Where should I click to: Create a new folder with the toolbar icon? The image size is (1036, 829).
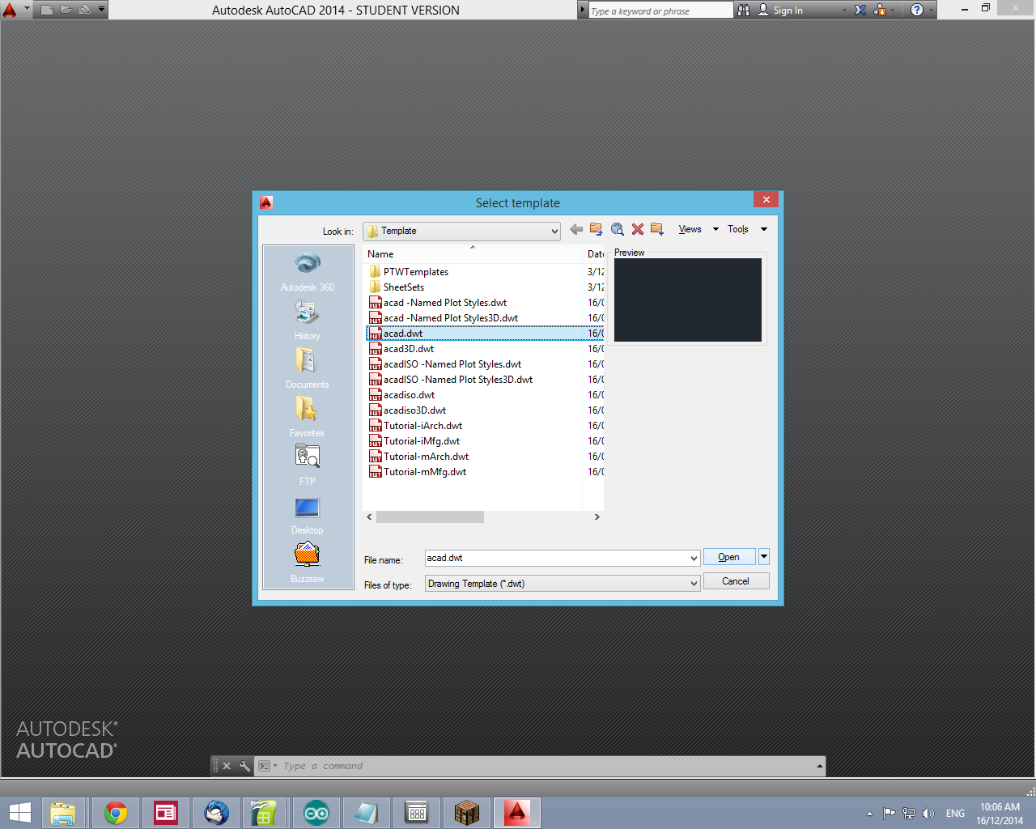click(657, 229)
